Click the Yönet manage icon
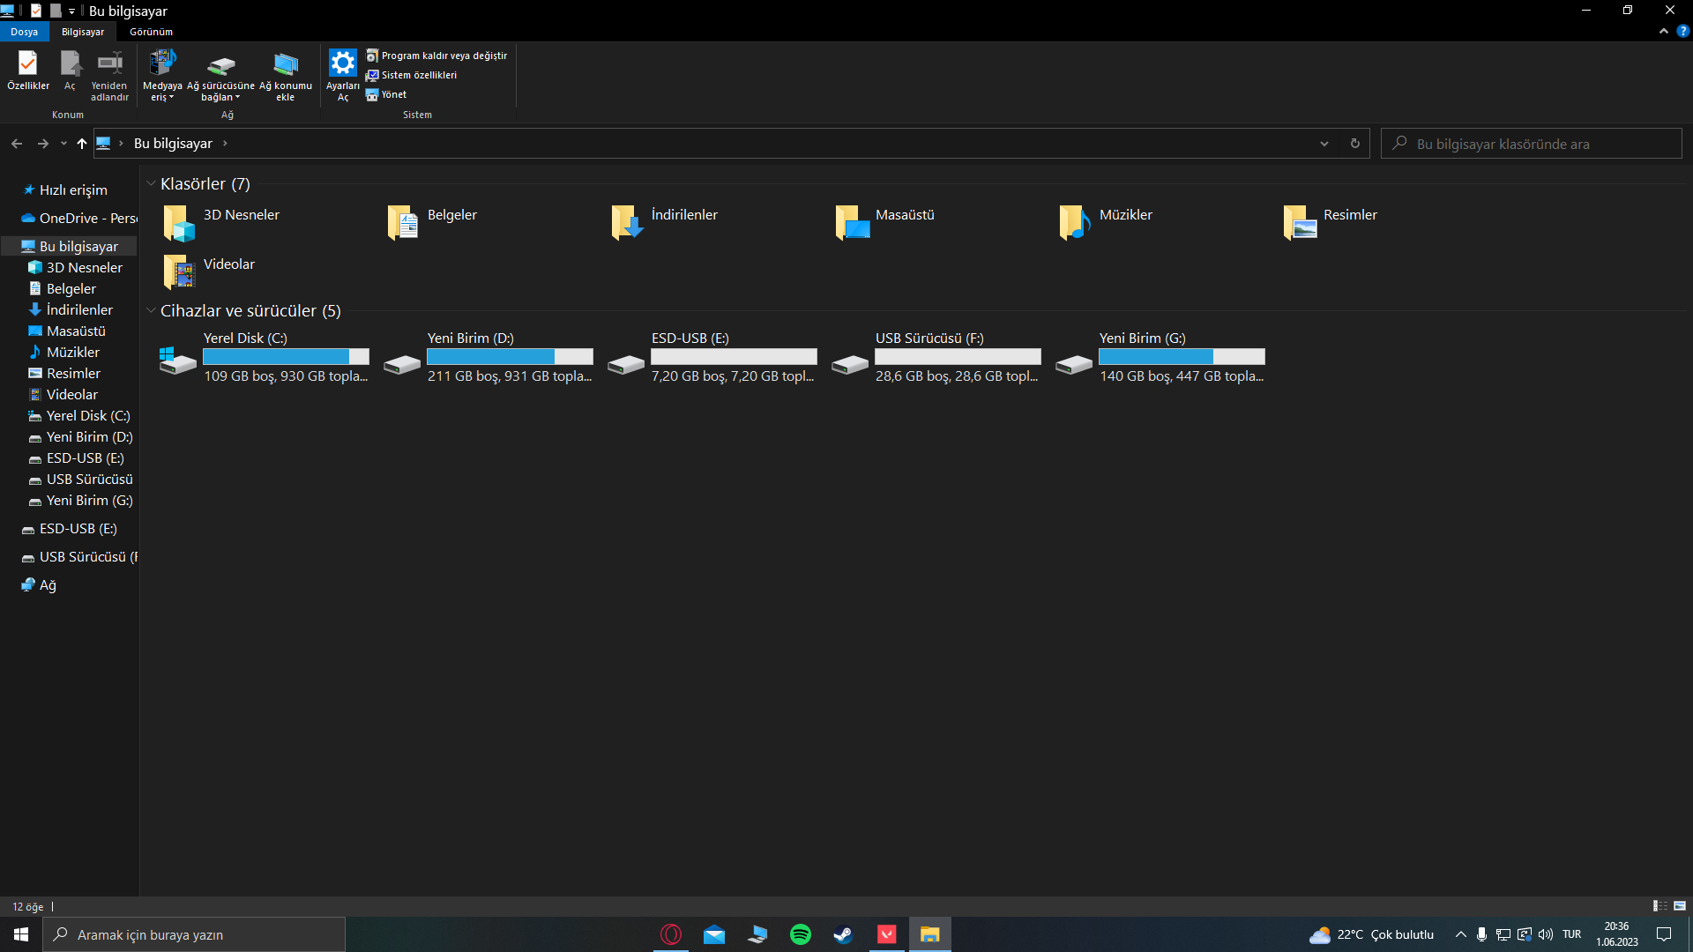1693x952 pixels. tap(386, 94)
